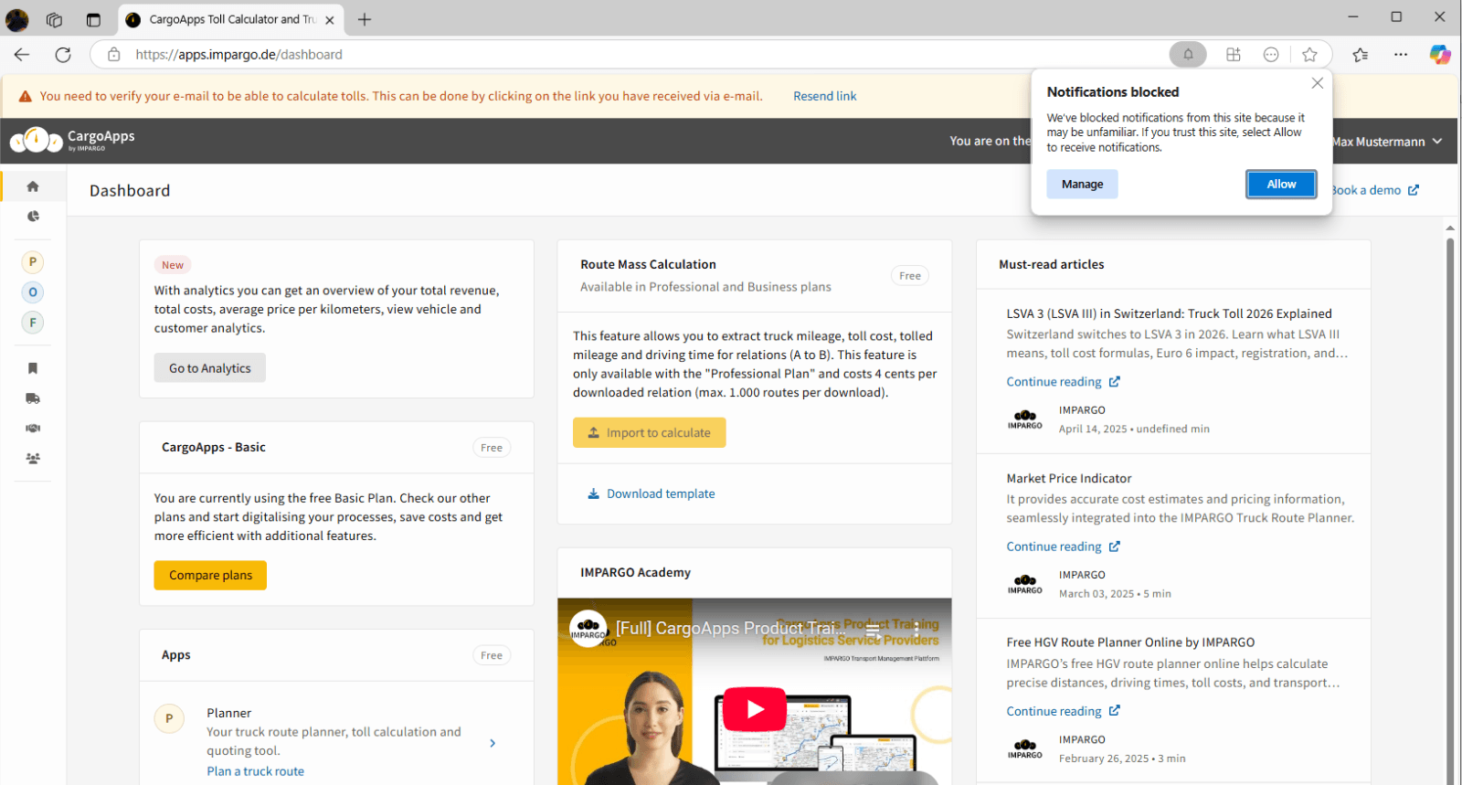Click the Planner 'P' icon in Apps card
The width and height of the screenshot is (1462, 785).
point(169,718)
